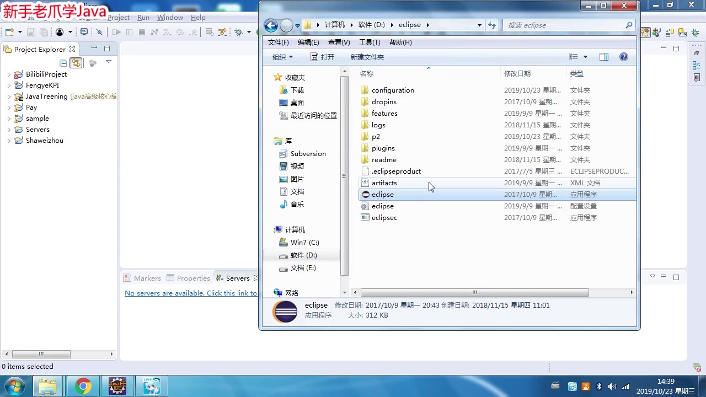Expand the Shaweizhou project node
The height and width of the screenshot is (397, 706).
9,141
